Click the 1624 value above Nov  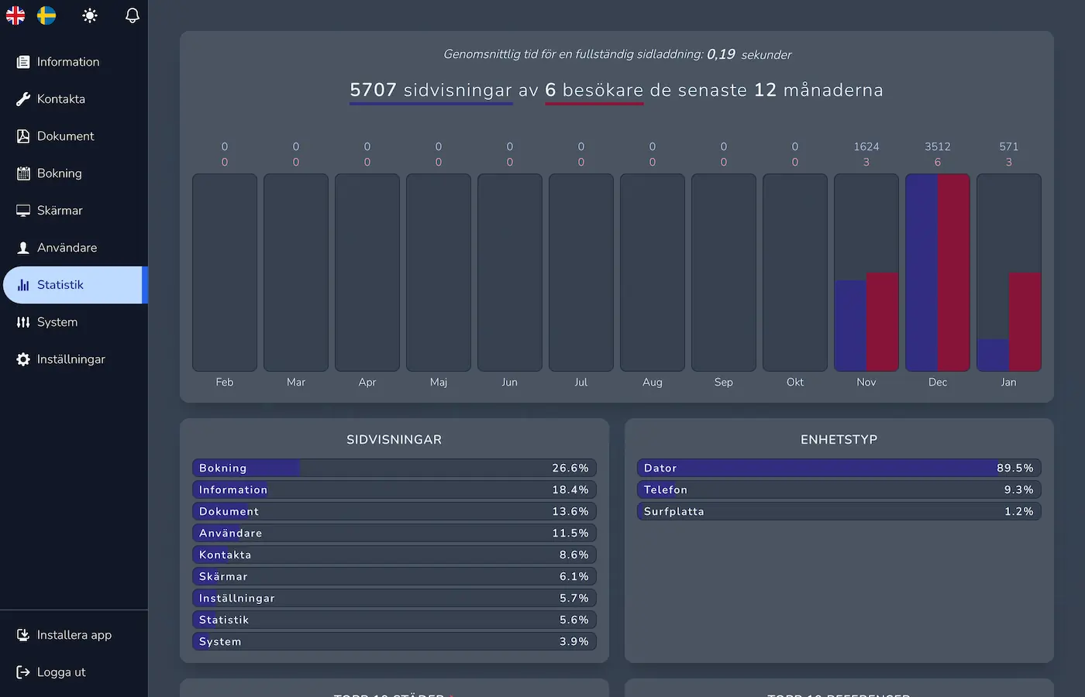point(866,146)
